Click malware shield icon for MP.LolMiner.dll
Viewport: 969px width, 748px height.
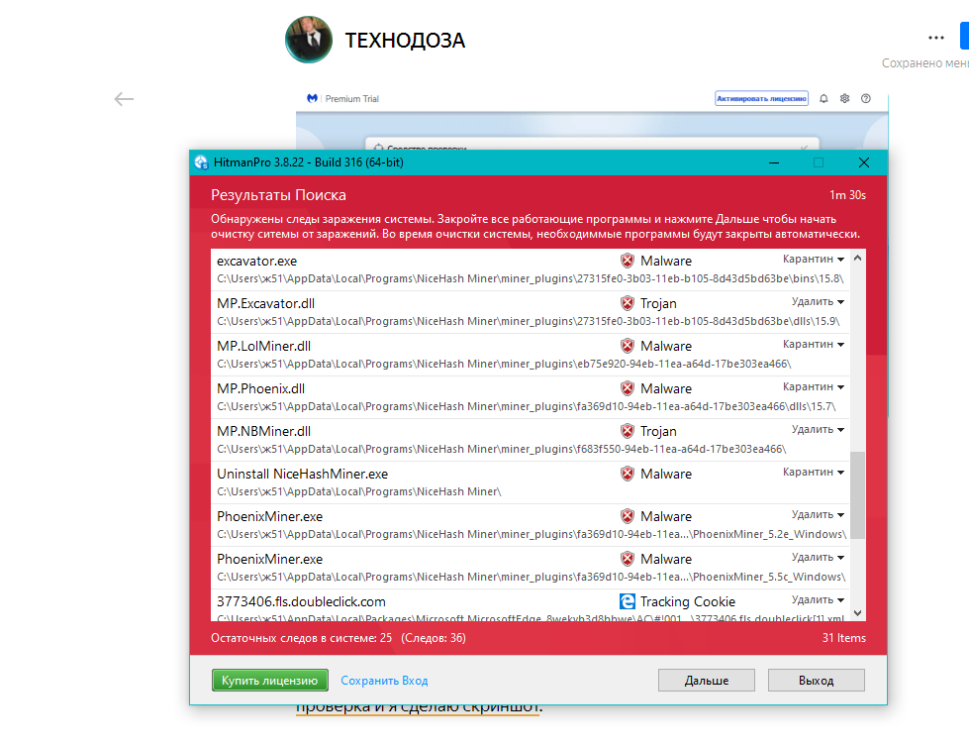[x=628, y=346]
